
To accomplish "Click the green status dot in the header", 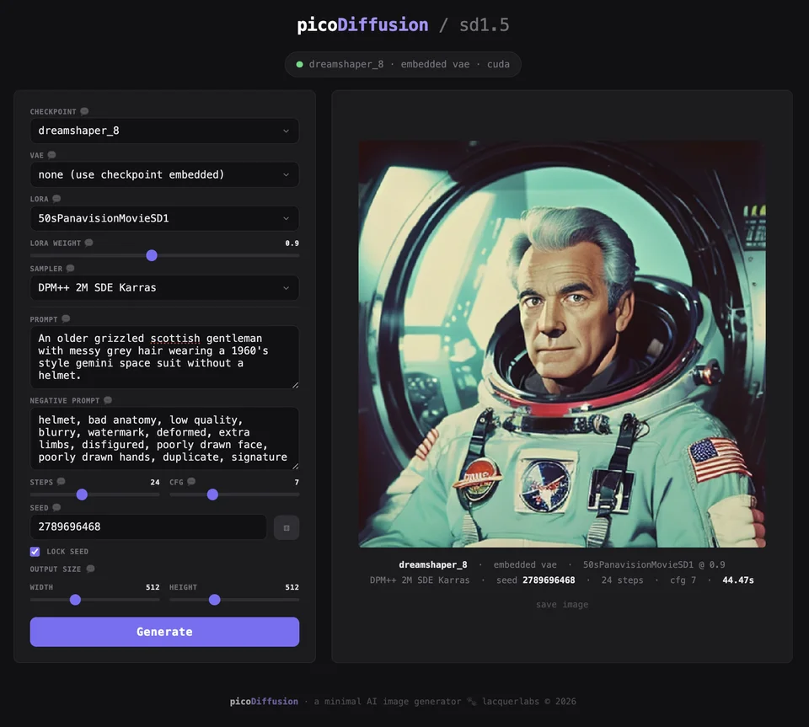I will (298, 64).
